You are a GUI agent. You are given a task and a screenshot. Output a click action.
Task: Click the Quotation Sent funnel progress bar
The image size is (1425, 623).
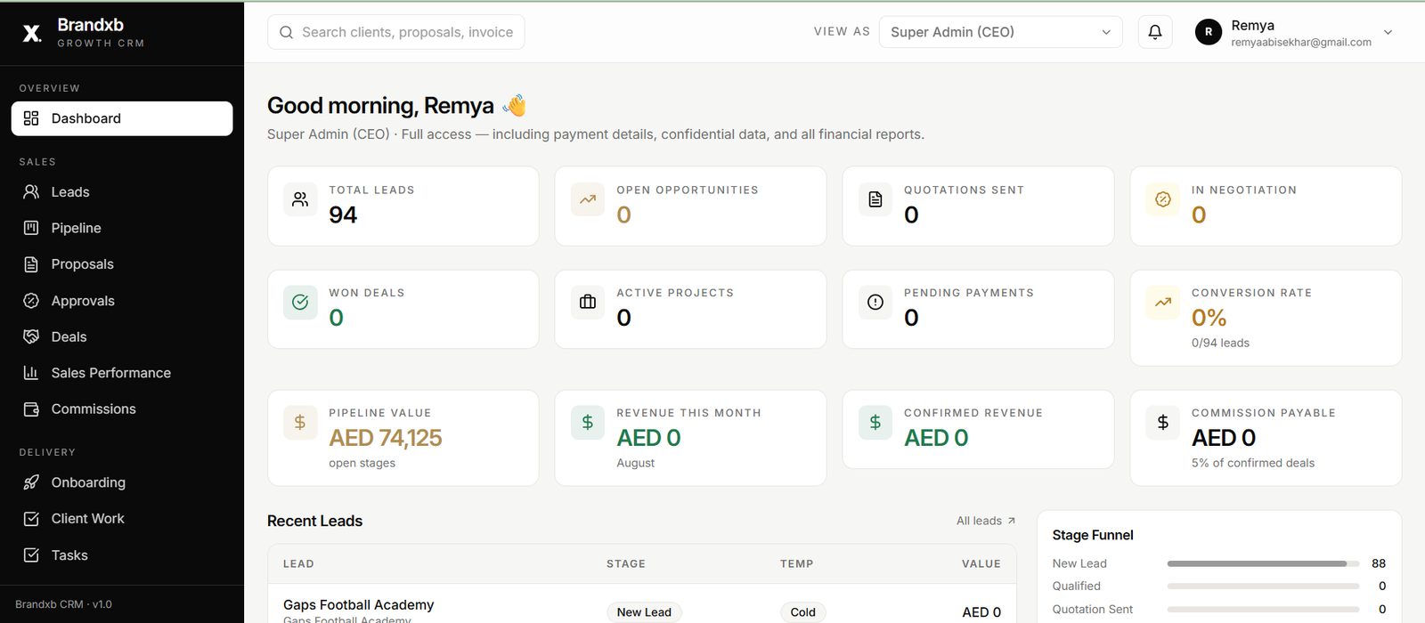1263,610
